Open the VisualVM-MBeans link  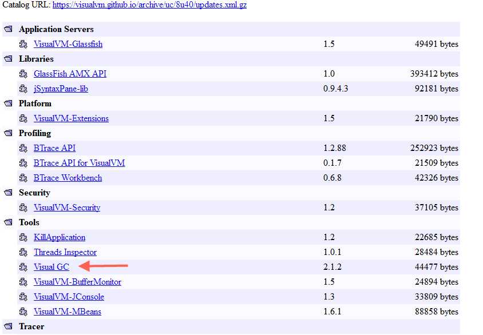click(67, 312)
